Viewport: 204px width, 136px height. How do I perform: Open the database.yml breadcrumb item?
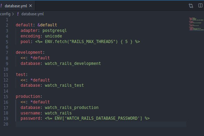click(33, 14)
